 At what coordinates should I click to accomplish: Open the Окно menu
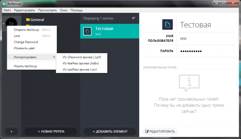pos(64,10)
